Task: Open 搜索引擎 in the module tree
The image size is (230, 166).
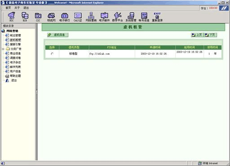Action: [15, 44]
